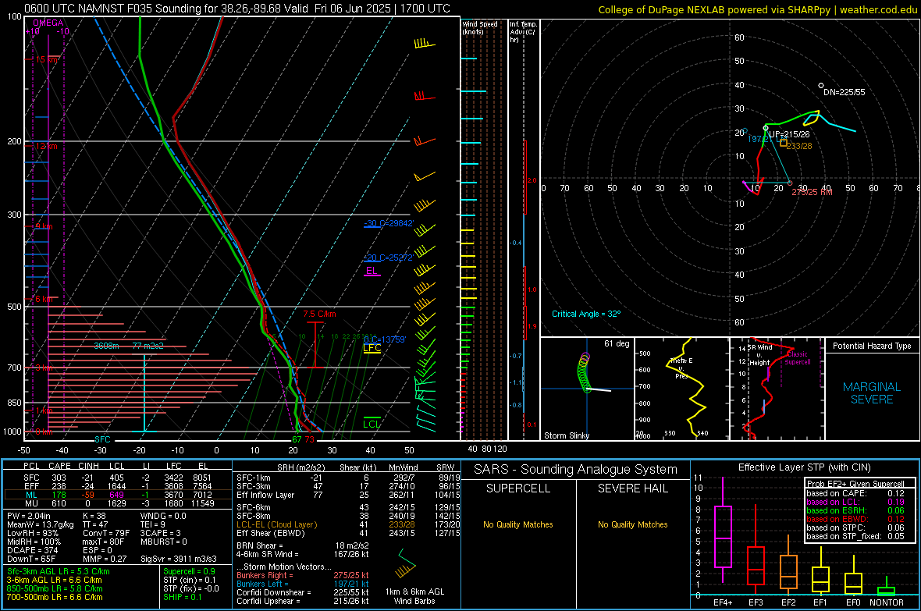
Task: Click the magenta "based on LCL:" probability row
Action: point(855,502)
